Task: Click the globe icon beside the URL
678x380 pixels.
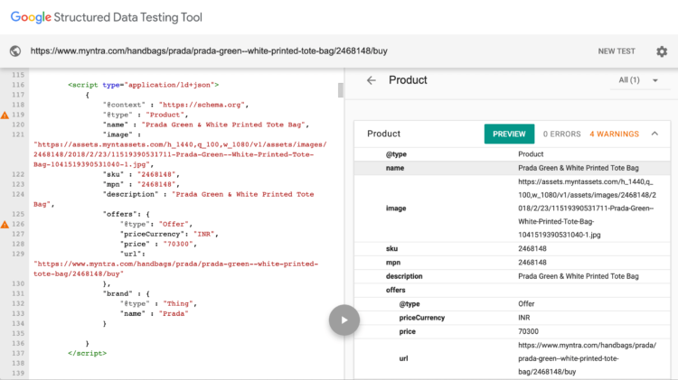Action: 15,51
